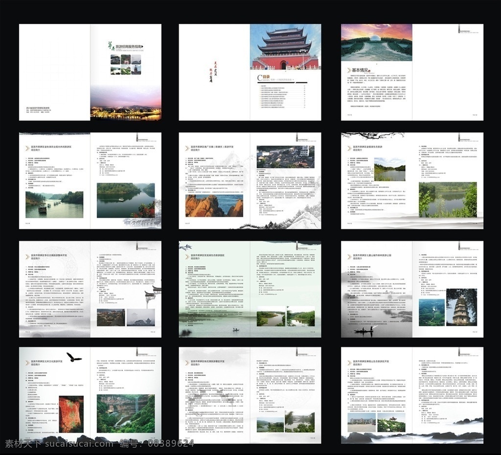
Task: Select the winding river wetland photo
Action: coord(271,316)
